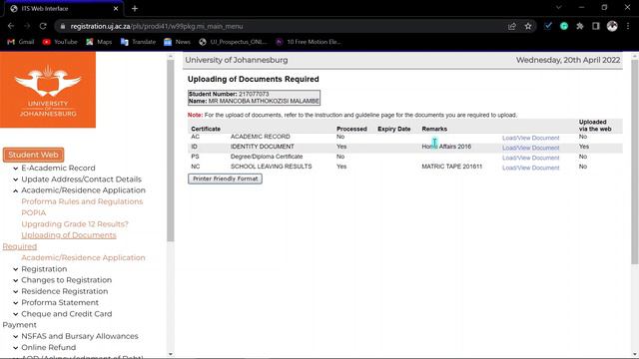Click the sidebar scroll-down arrow
Image resolution: width=639 pixels, height=359 pixels.
pyautogui.click(x=171, y=354)
